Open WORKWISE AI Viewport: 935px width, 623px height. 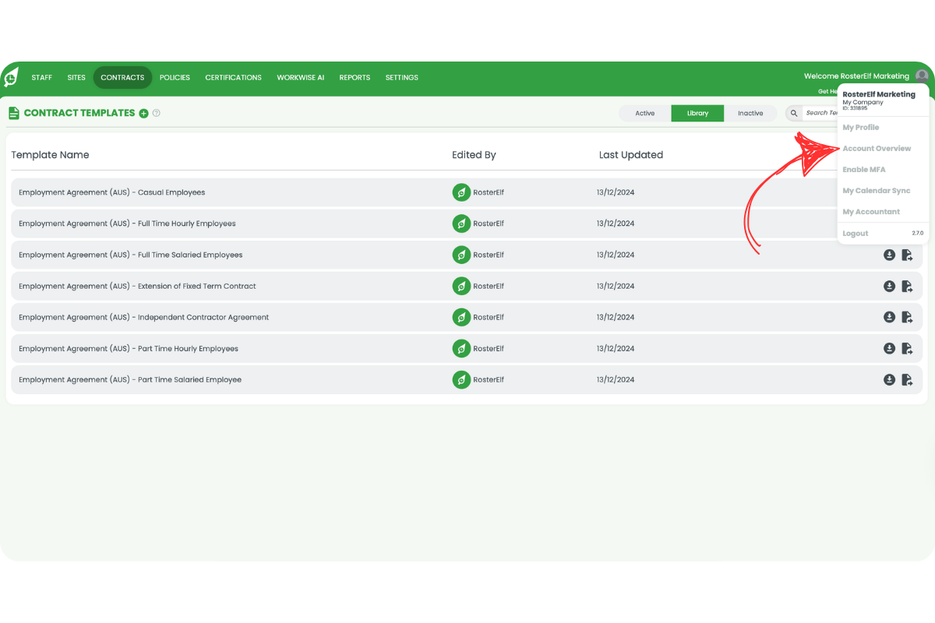click(x=301, y=78)
